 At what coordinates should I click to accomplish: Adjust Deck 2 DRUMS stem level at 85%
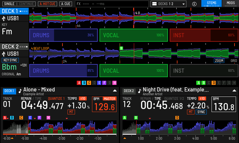click(63, 71)
